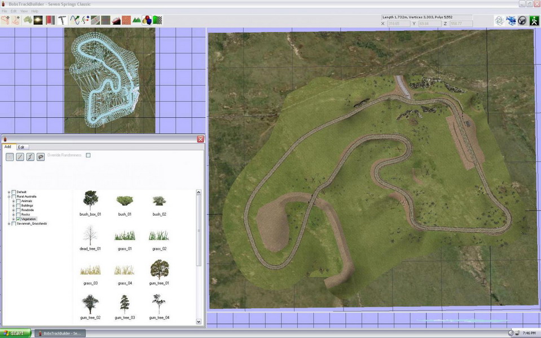This screenshot has width=541, height=338.
Task: Click the colored 3D shapes objects icon
Action: coord(147,20)
